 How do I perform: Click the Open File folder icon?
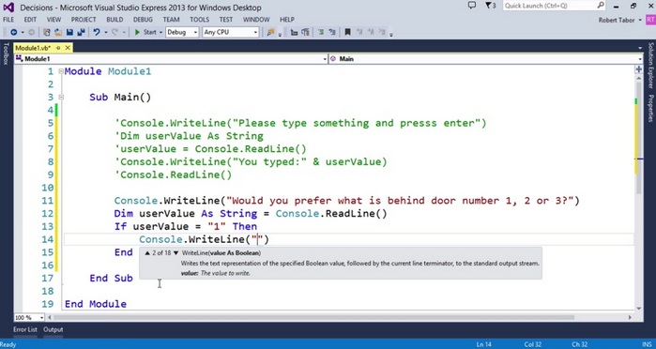click(x=58, y=32)
